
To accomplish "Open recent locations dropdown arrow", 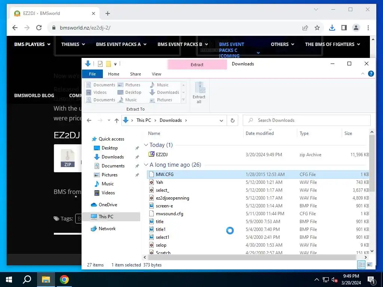I will pos(109,120).
